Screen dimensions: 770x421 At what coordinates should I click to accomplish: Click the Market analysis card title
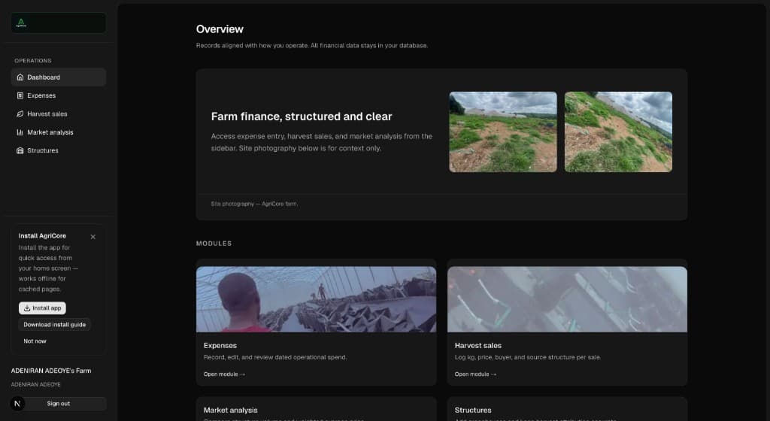tap(230, 410)
